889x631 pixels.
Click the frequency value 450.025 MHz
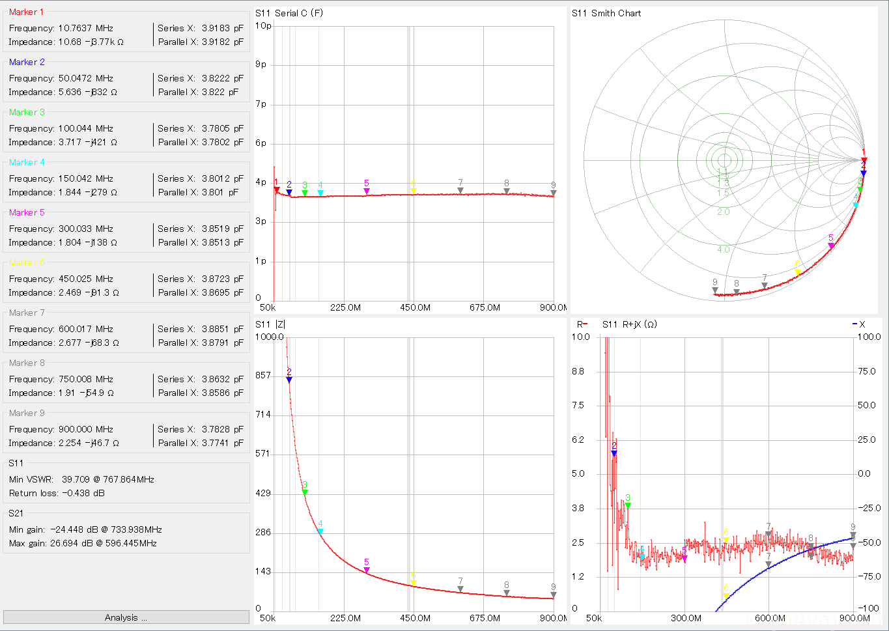coord(85,279)
